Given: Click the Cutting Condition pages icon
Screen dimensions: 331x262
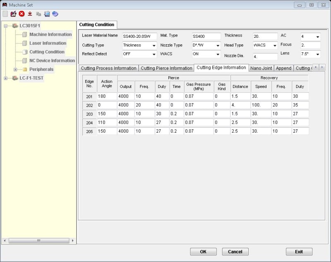Looking at the screenshot, I should 25,52.
